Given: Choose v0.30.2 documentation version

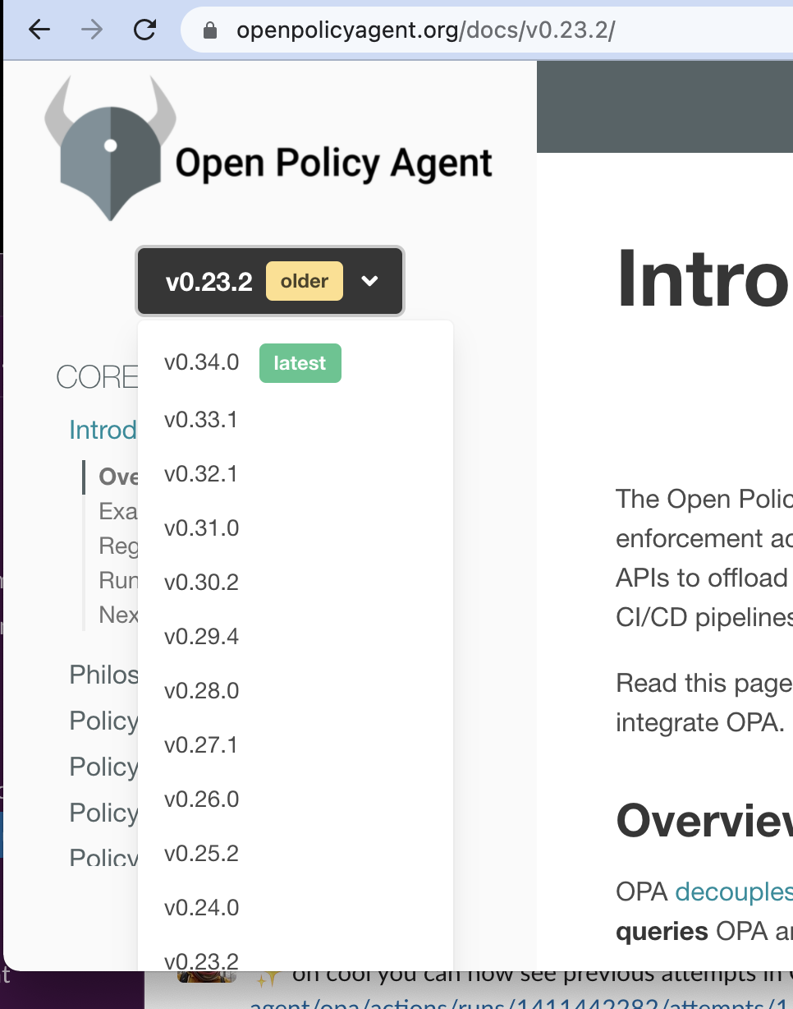Looking at the screenshot, I should point(202,582).
